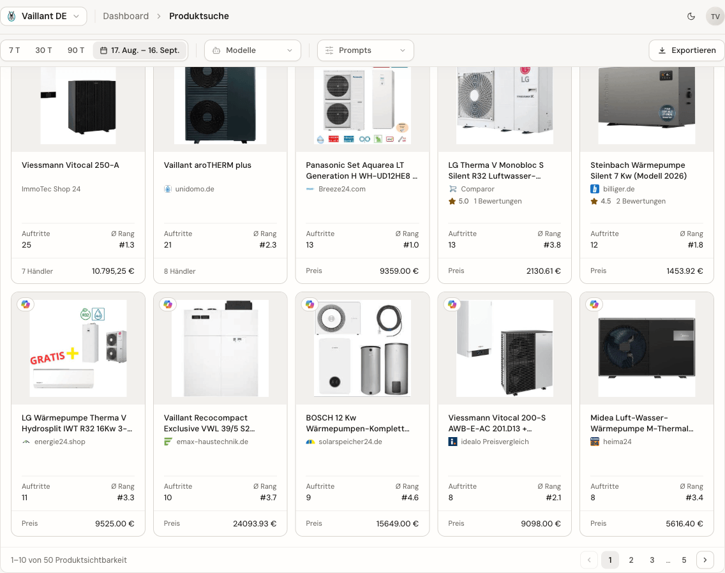The width and height of the screenshot is (725, 573).
Task: Click the Breeze24.com merchant icon
Action: [x=310, y=189]
